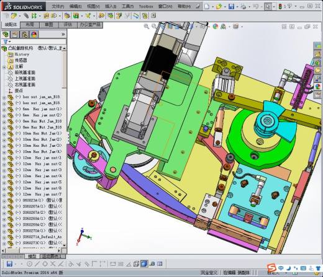Open the 插入(I) menu
This screenshot has height=277, width=323.
pos(111,6)
